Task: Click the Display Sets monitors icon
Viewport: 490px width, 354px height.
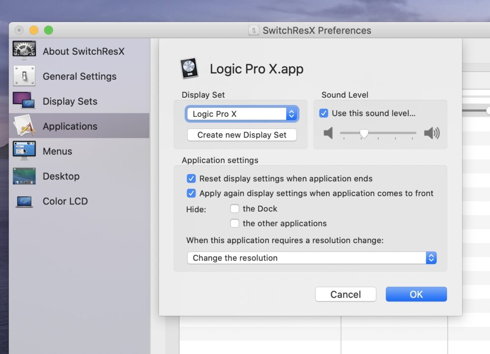Action: [x=24, y=100]
